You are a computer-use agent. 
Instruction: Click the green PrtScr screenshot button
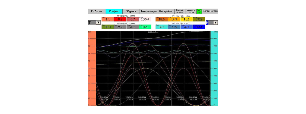199,11
